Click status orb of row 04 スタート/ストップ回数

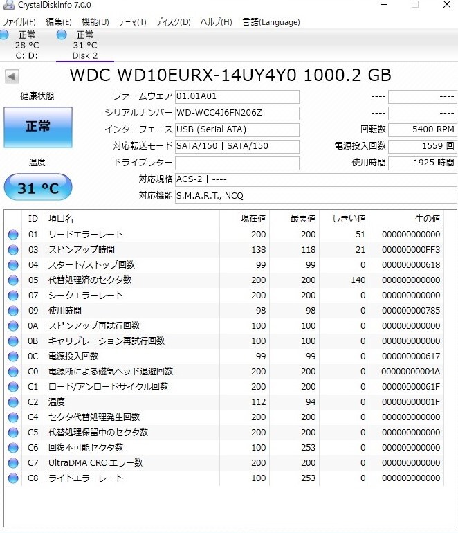point(13,265)
